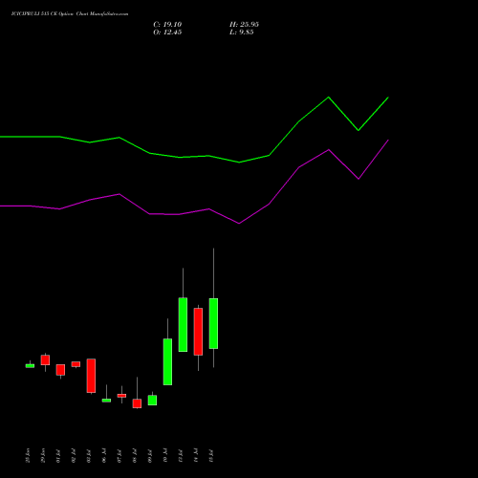Screen dimensions: 478x478
Task: Click the green candle above 10 Jul
Action: 167,361
